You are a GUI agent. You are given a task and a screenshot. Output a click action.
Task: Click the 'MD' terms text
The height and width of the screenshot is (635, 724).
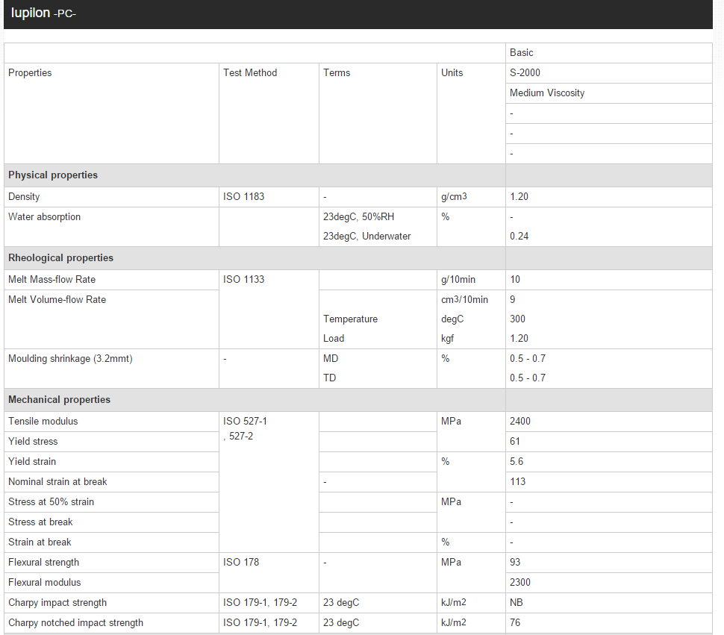[x=331, y=359]
